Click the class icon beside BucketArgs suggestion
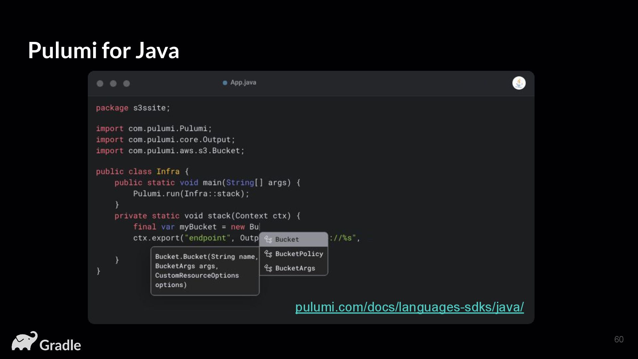Image resolution: width=638 pixels, height=359 pixels. coord(268,268)
